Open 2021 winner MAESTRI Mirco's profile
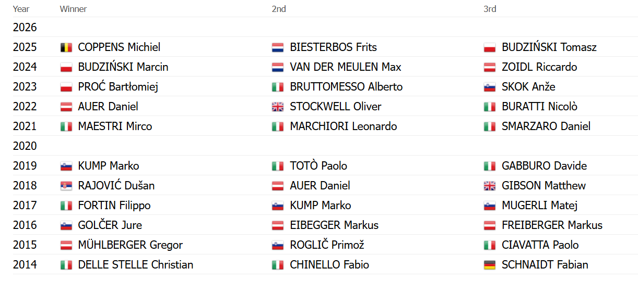This screenshot has height=281, width=638. [115, 126]
